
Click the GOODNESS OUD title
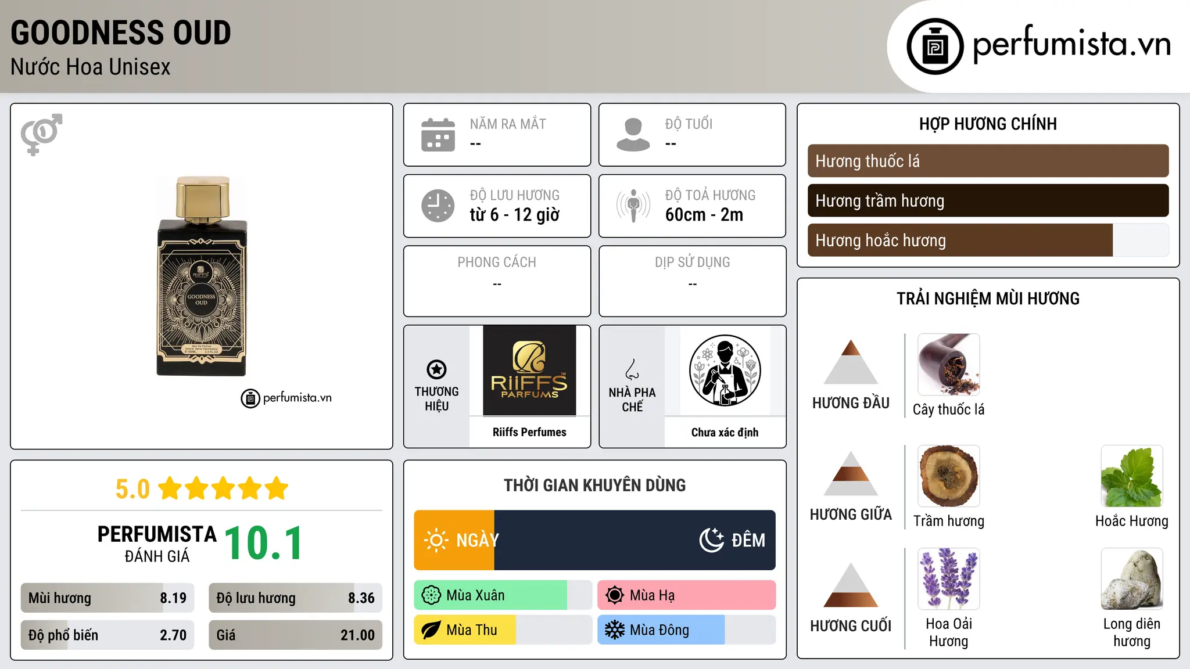click(x=121, y=33)
